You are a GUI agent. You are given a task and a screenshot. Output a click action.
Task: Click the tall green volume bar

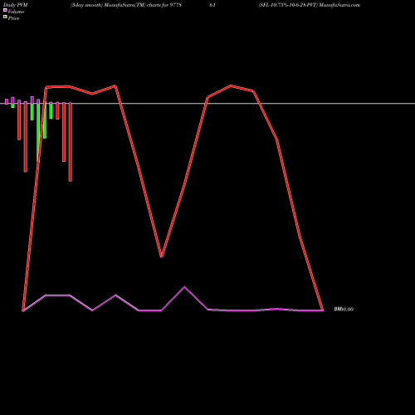[38, 132]
